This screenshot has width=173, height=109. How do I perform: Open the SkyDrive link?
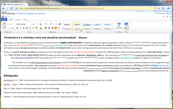42,13
